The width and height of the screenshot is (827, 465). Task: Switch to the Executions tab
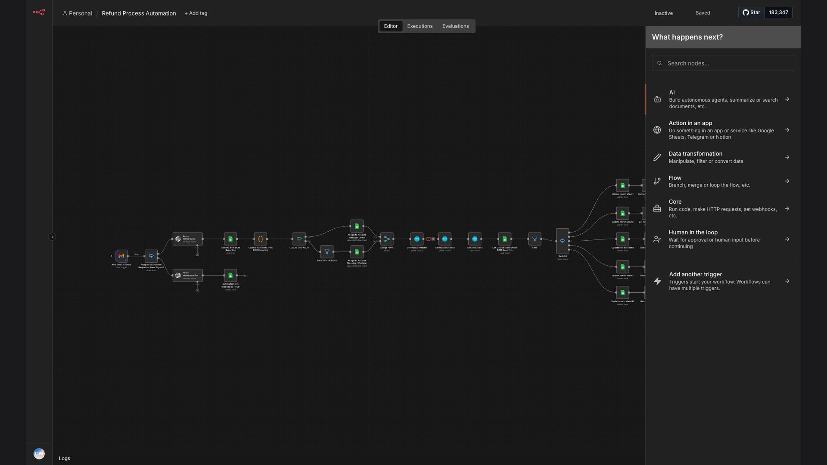(x=420, y=26)
